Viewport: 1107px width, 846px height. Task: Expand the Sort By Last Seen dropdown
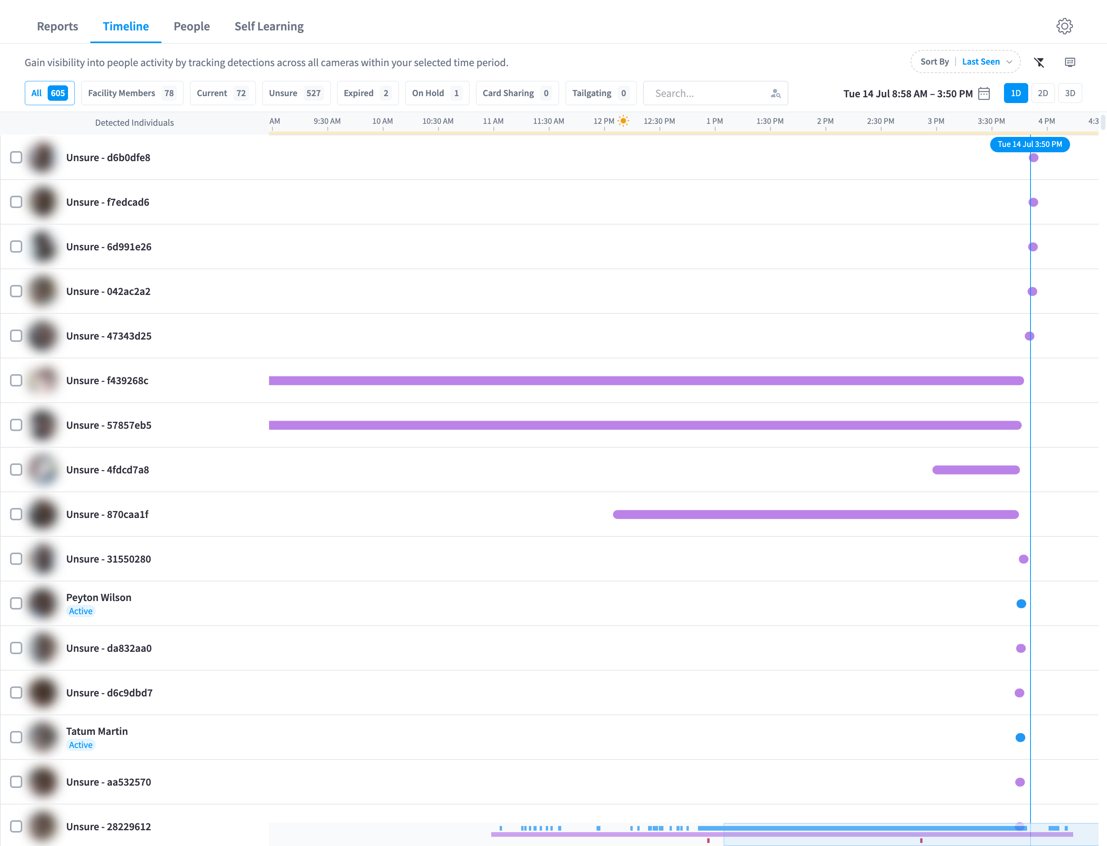(965, 62)
